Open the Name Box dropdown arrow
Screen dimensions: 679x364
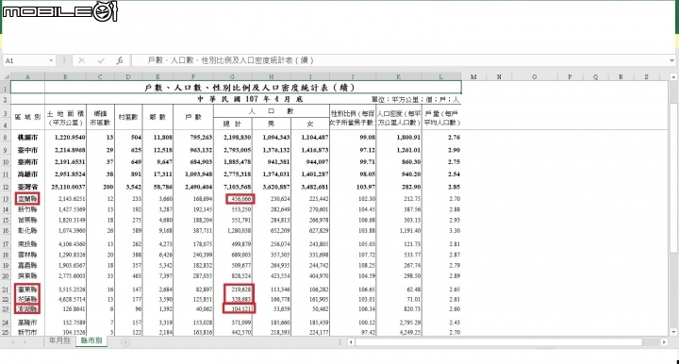coord(51,60)
